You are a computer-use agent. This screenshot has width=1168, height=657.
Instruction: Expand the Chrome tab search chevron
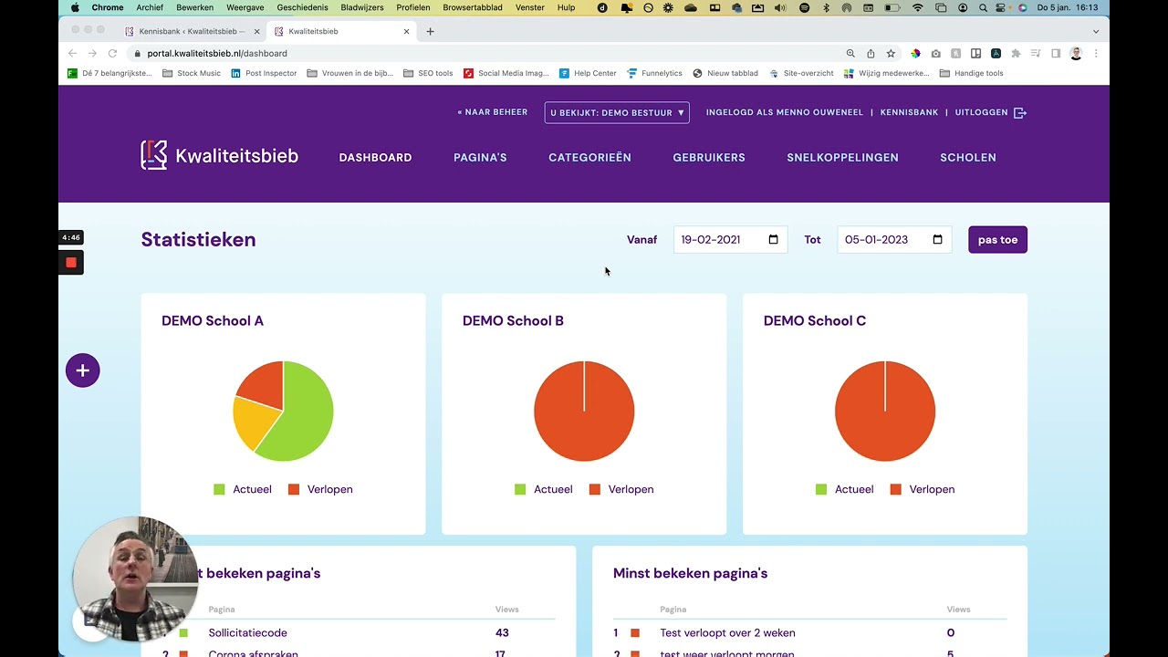pyautogui.click(x=1096, y=31)
